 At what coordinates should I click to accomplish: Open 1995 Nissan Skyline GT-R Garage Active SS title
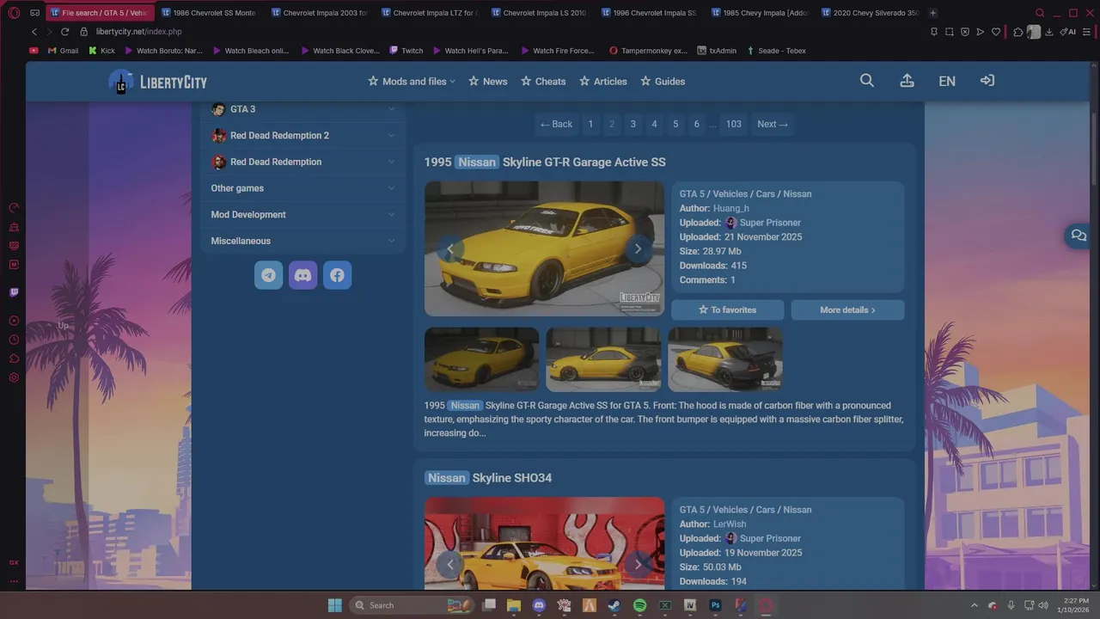pyautogui.click(x=545, y=162)
